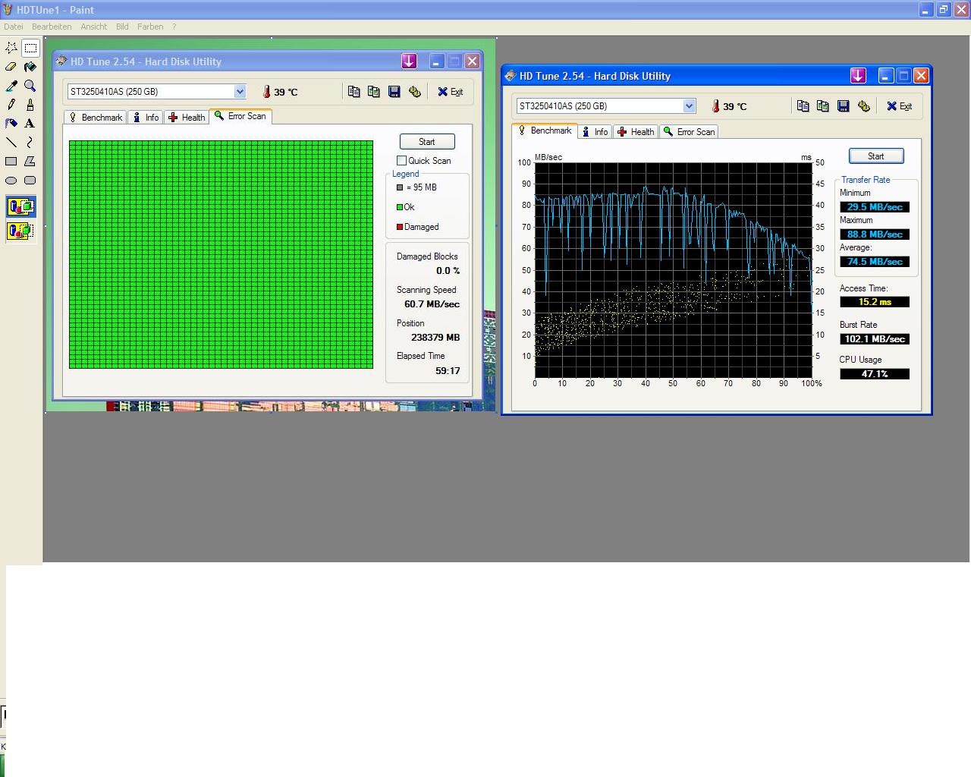
Task: Click copy screenshot icon in left HD Tune toolbar
Action: pos(374,92)
